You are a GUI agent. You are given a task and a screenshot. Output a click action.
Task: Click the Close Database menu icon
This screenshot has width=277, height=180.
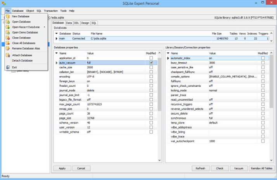tap(8, 38)
